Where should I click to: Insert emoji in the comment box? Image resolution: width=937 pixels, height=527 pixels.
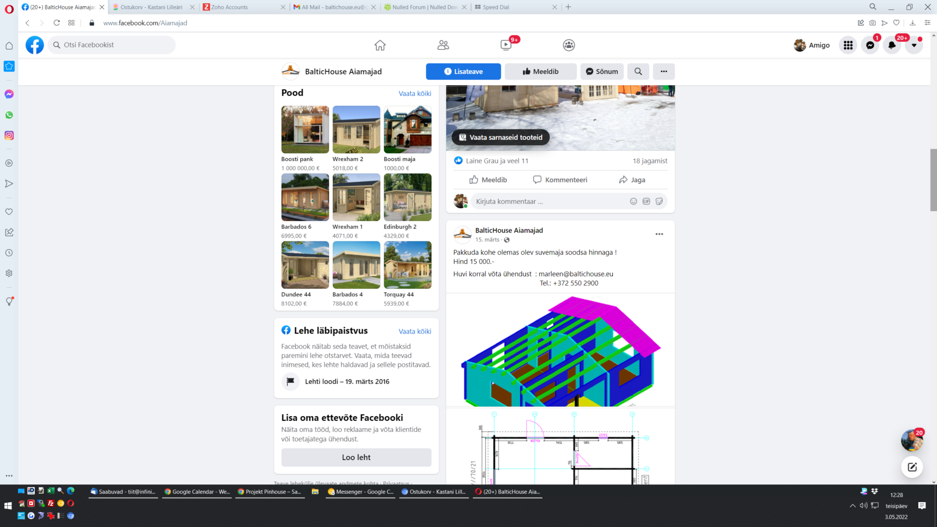pyautogui.click(x=634, y=201)
